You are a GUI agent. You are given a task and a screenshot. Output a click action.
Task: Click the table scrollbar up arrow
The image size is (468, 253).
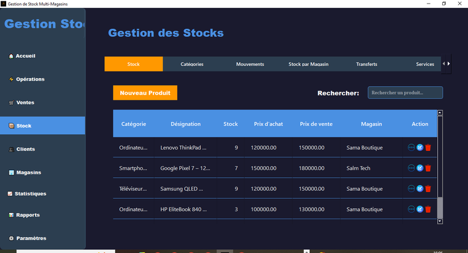440,113
